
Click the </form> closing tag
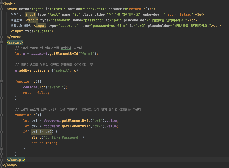click(x=14, y=37)
